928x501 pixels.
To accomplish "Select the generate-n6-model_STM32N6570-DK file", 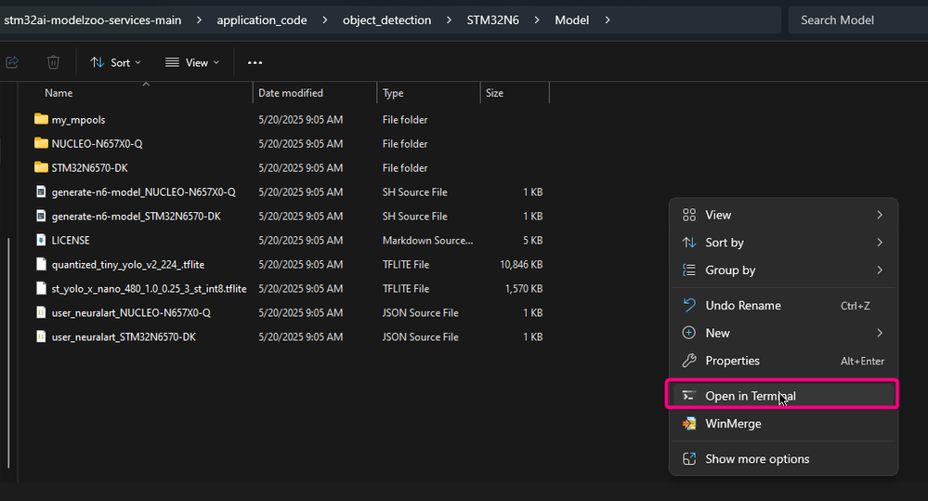I will [x=136, y=217].
